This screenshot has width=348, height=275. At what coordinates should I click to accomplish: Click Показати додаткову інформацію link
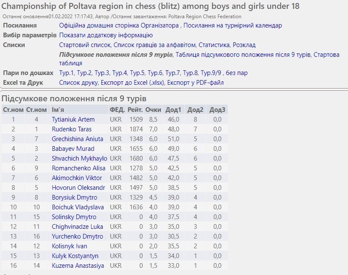pyautogui.click(x=106, y=35)
